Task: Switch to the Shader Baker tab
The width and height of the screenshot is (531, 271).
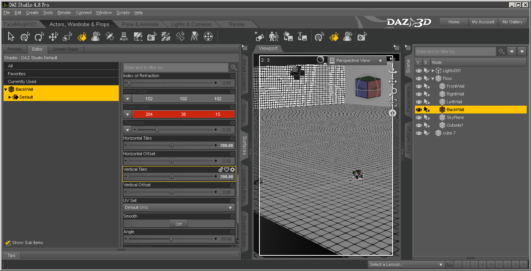Action: tap(66, 49)
